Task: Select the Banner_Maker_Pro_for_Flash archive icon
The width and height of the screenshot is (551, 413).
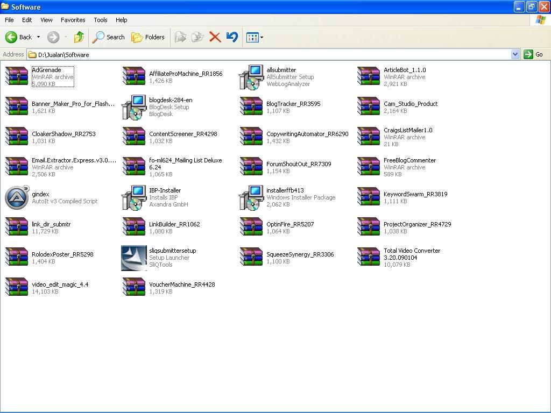Action: (x=17, y=106)
